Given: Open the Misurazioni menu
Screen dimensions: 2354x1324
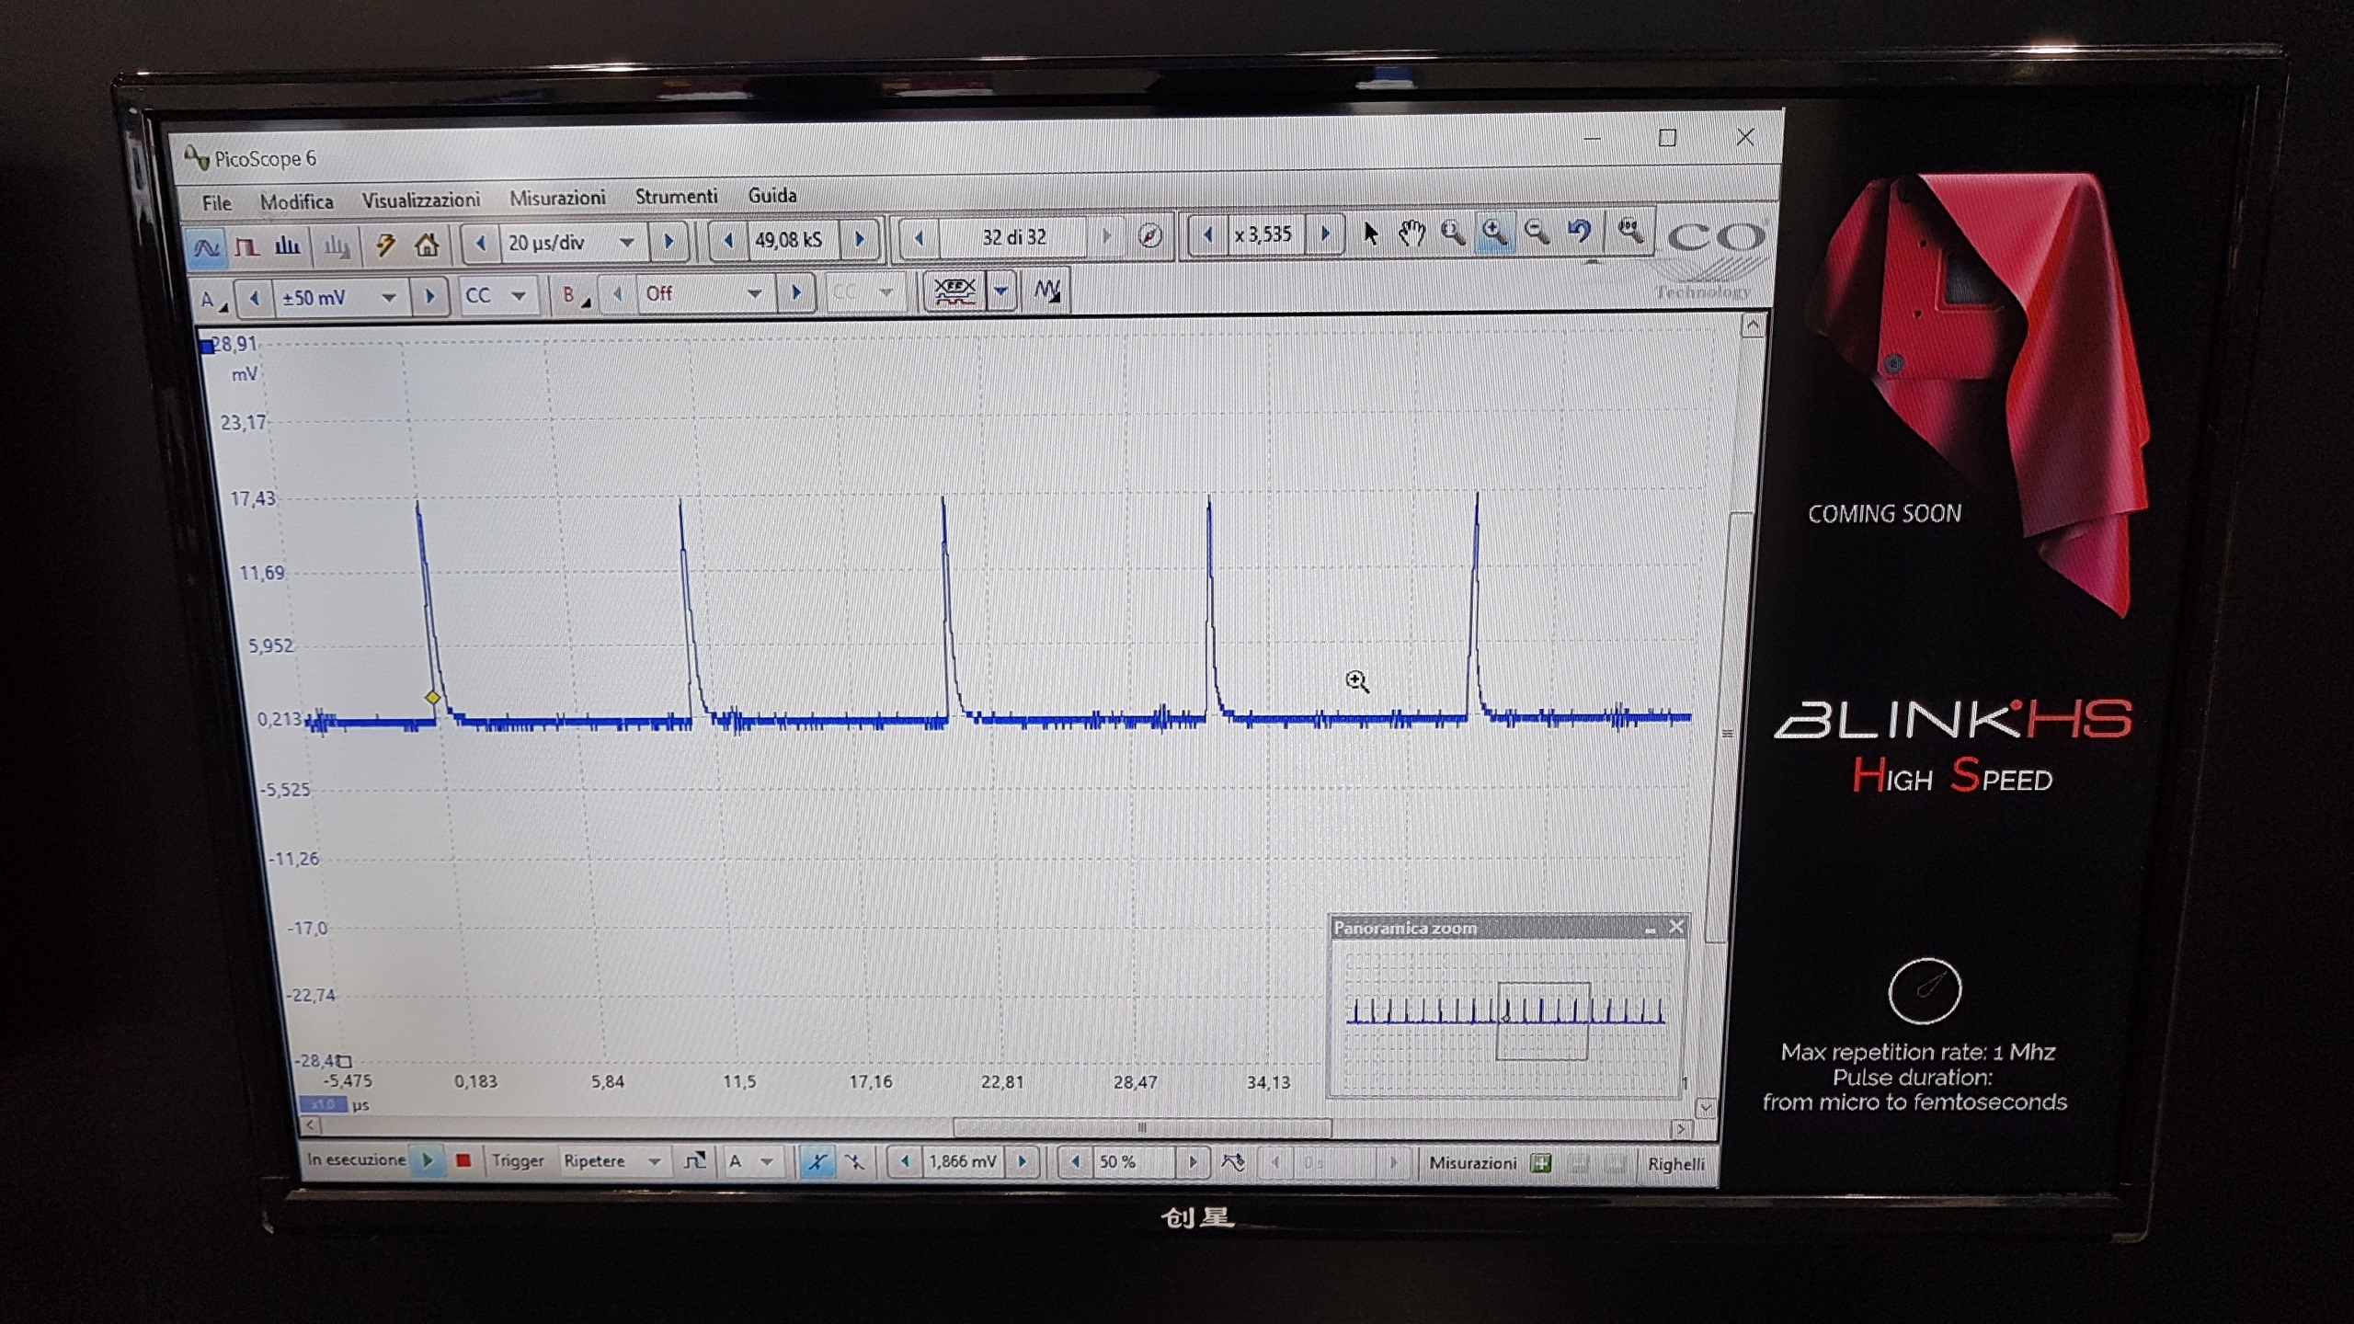Looking at the screenshot, I should [557, 198].
